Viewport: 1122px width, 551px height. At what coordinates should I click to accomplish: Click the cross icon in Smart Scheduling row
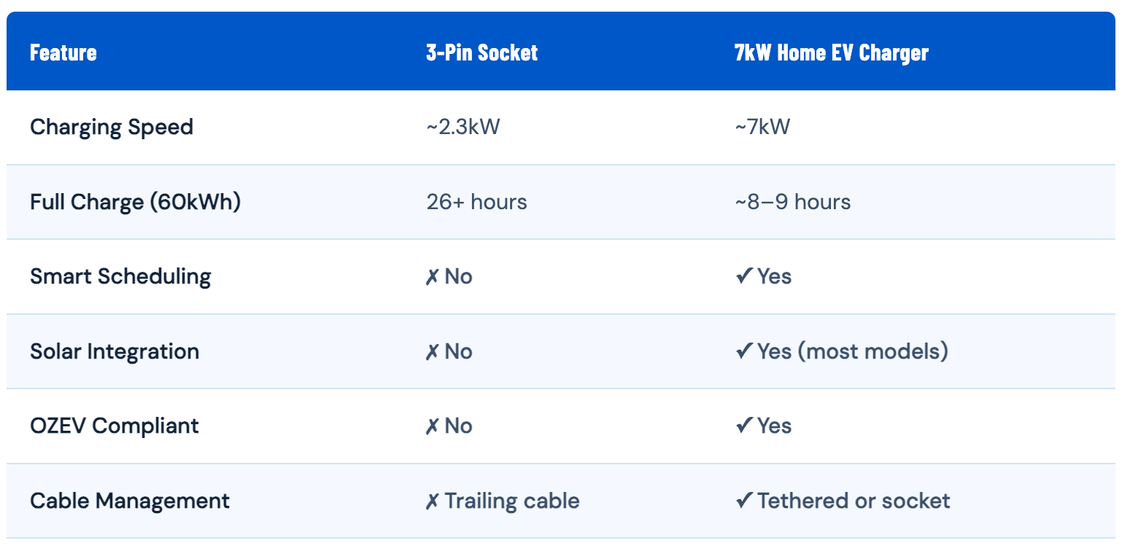pyautogui.click(x=433, y=277)
